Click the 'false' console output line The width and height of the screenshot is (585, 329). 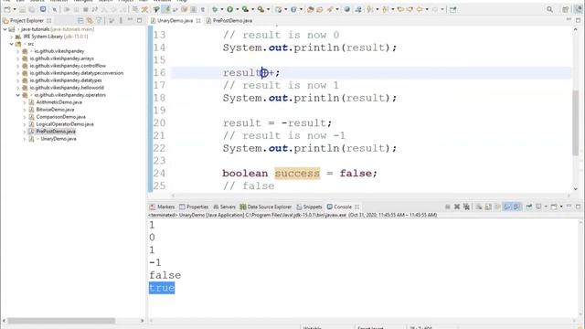(165, 275)
